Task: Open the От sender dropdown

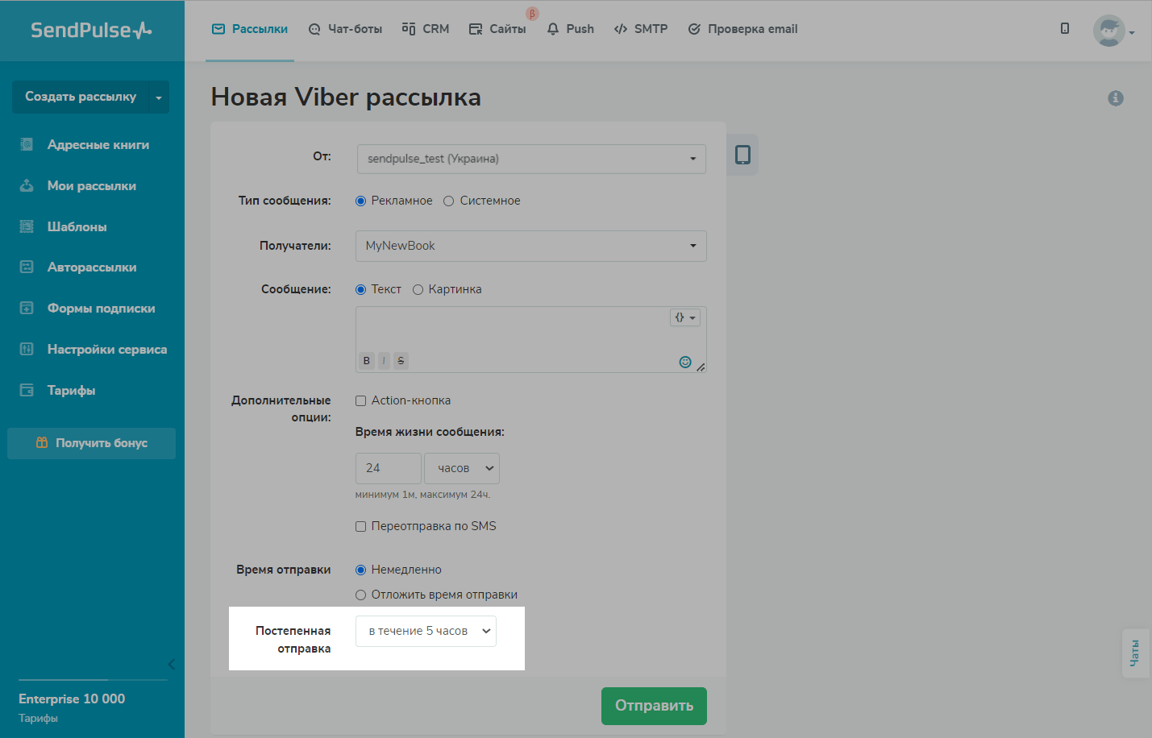Action: tap(531, 159)
